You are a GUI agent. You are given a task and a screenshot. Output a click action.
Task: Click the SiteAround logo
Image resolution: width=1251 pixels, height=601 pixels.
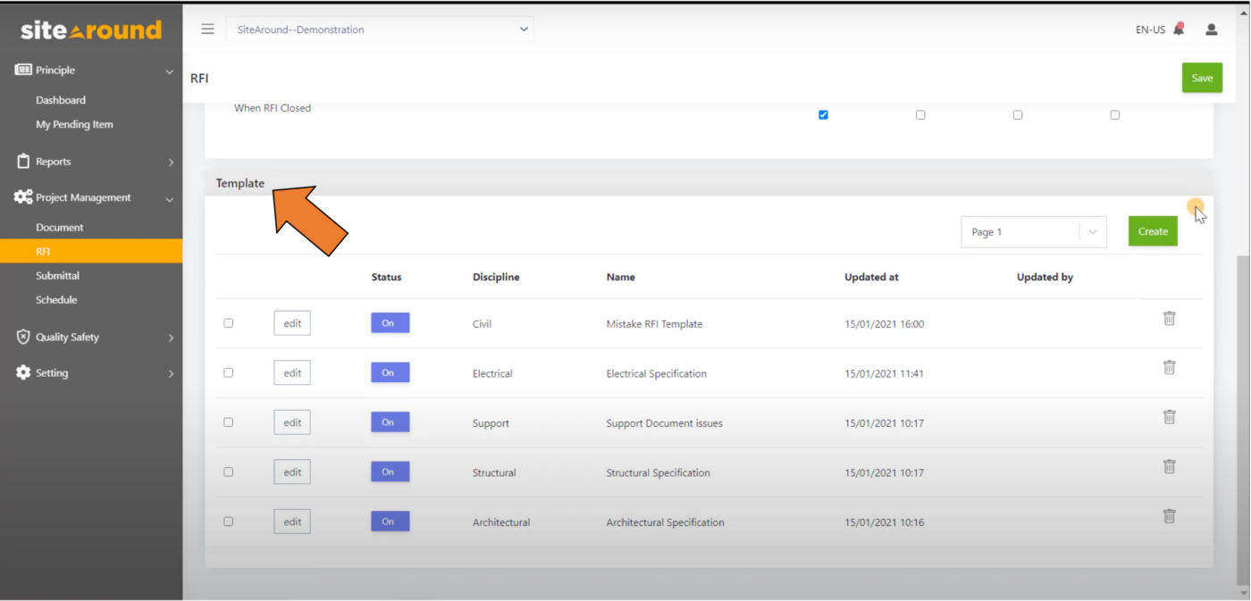89,29
